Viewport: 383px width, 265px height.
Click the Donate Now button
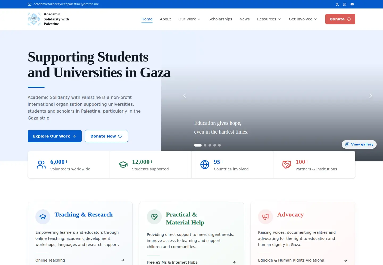106,136
